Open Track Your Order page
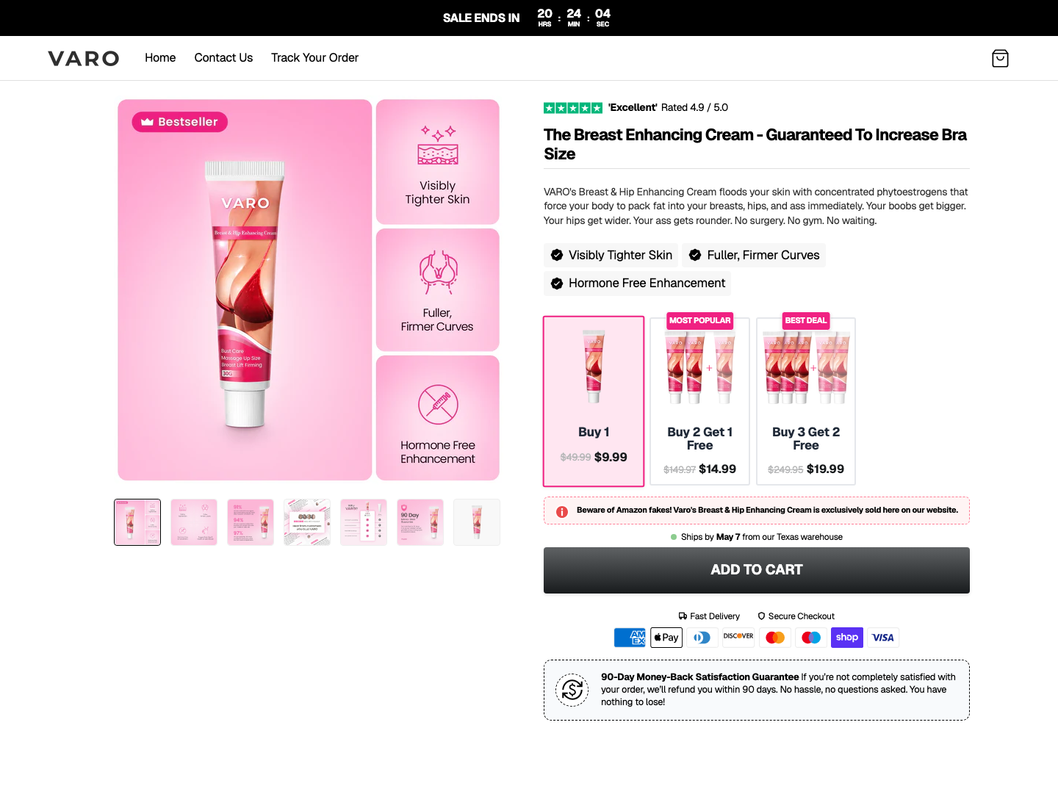Viewport: 1058px width, 808px height. [x=314, y=58]
